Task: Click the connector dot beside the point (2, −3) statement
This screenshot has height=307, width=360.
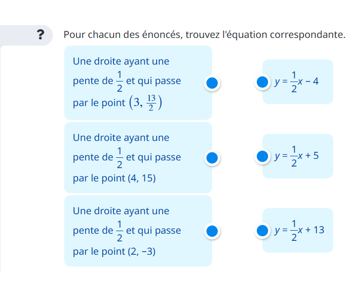Action: [x=212, y=231]
